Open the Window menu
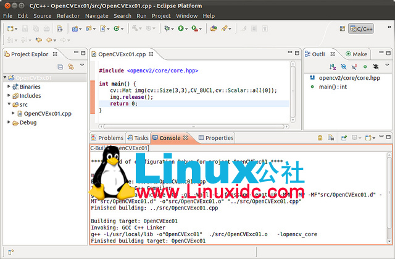 pyautogui.click(x=186, y=16)
